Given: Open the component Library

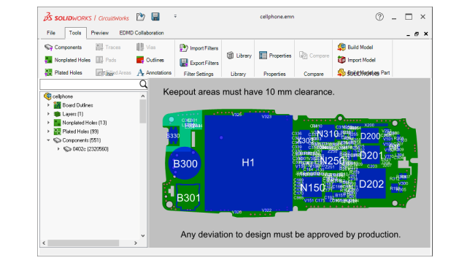Looking at the screenshot, I should [239, 56].
